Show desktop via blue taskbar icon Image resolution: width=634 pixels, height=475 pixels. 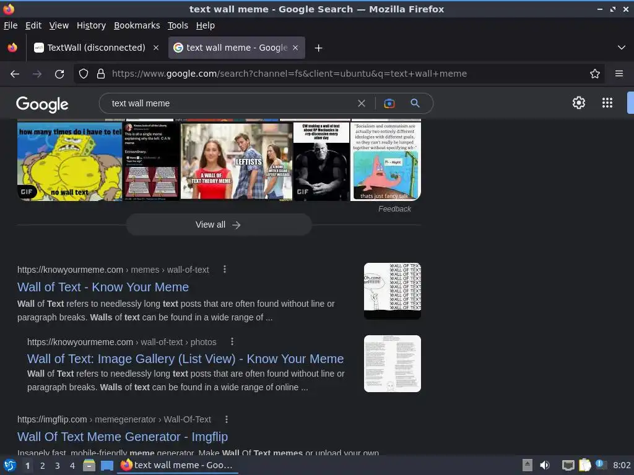pos(106,466)
